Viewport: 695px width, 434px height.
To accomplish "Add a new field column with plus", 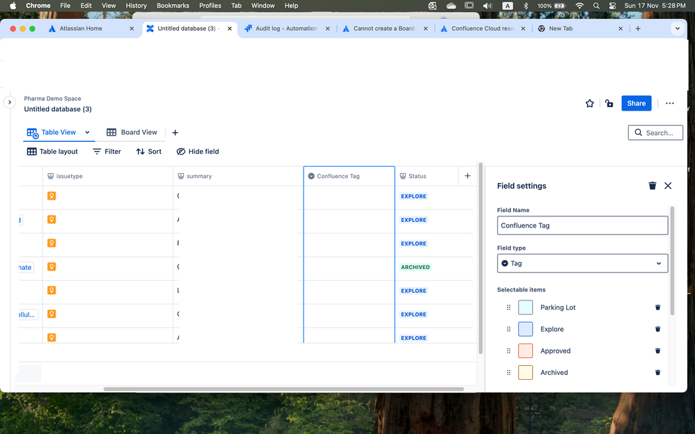I will pyautogui.click(x=467, y=176).
